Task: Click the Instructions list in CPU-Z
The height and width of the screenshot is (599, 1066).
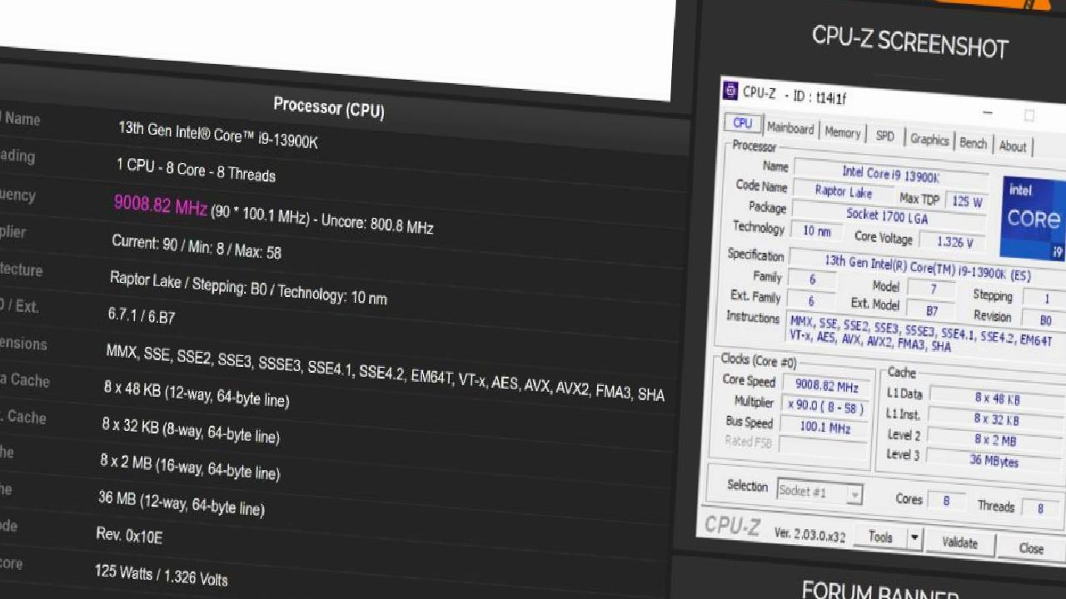Action: pyautogui.click(x=924, y=333)
